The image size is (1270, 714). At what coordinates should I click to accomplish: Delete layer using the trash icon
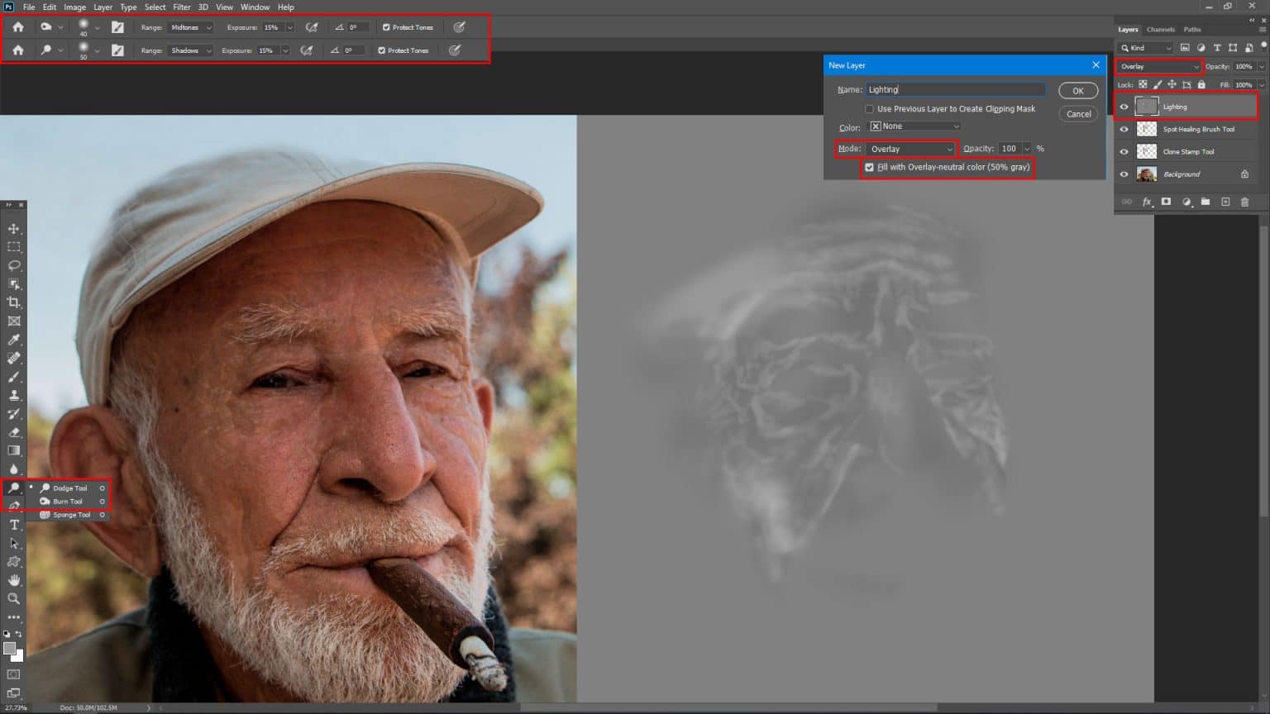point(1245,202)
